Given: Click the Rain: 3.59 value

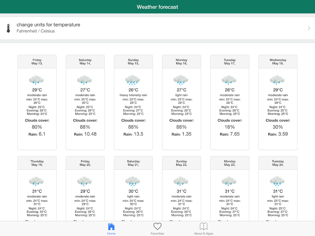Looking at the screenshot, I should pos(278,134).
